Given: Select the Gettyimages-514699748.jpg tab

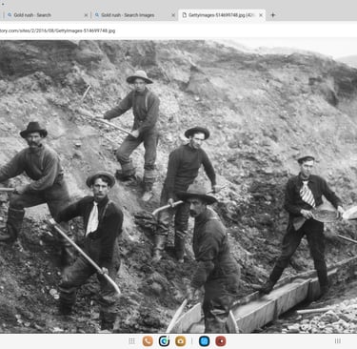Looking at the screenshot, I should [x=222, y=15].
